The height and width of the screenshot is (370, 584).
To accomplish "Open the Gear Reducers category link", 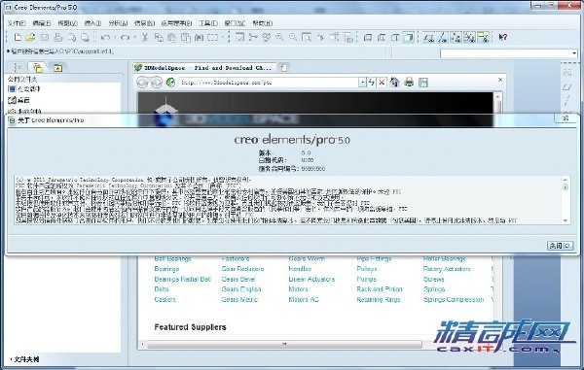I will click(x=242, y=269).
